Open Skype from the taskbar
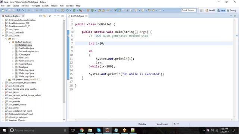Screen dimensions: 239x134 point(99,130)
